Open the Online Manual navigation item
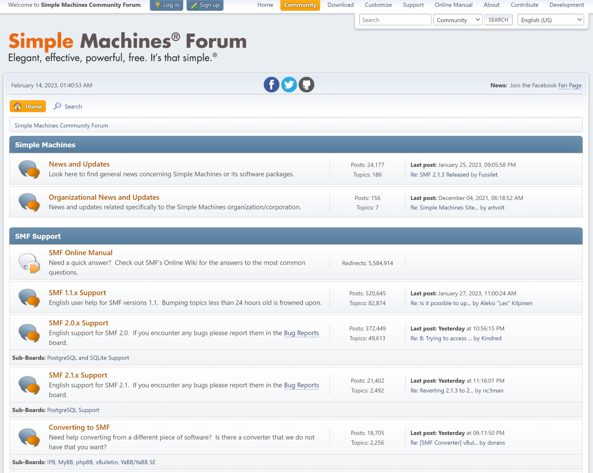 pyautogui.click(x=454, y=5)
